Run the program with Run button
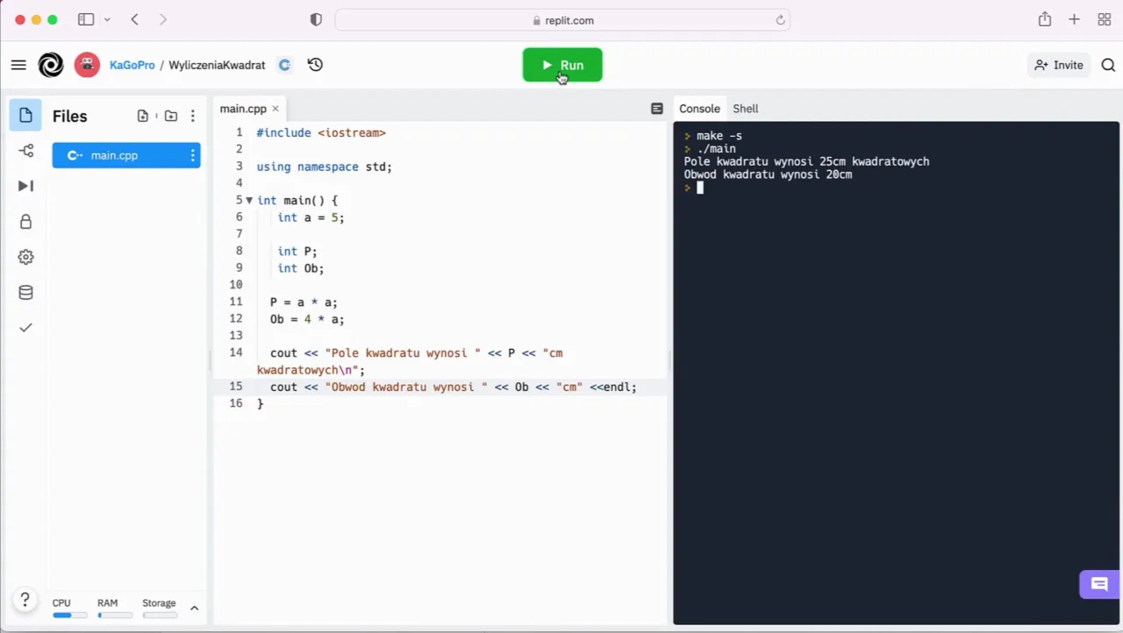 [x=562, y=65]
